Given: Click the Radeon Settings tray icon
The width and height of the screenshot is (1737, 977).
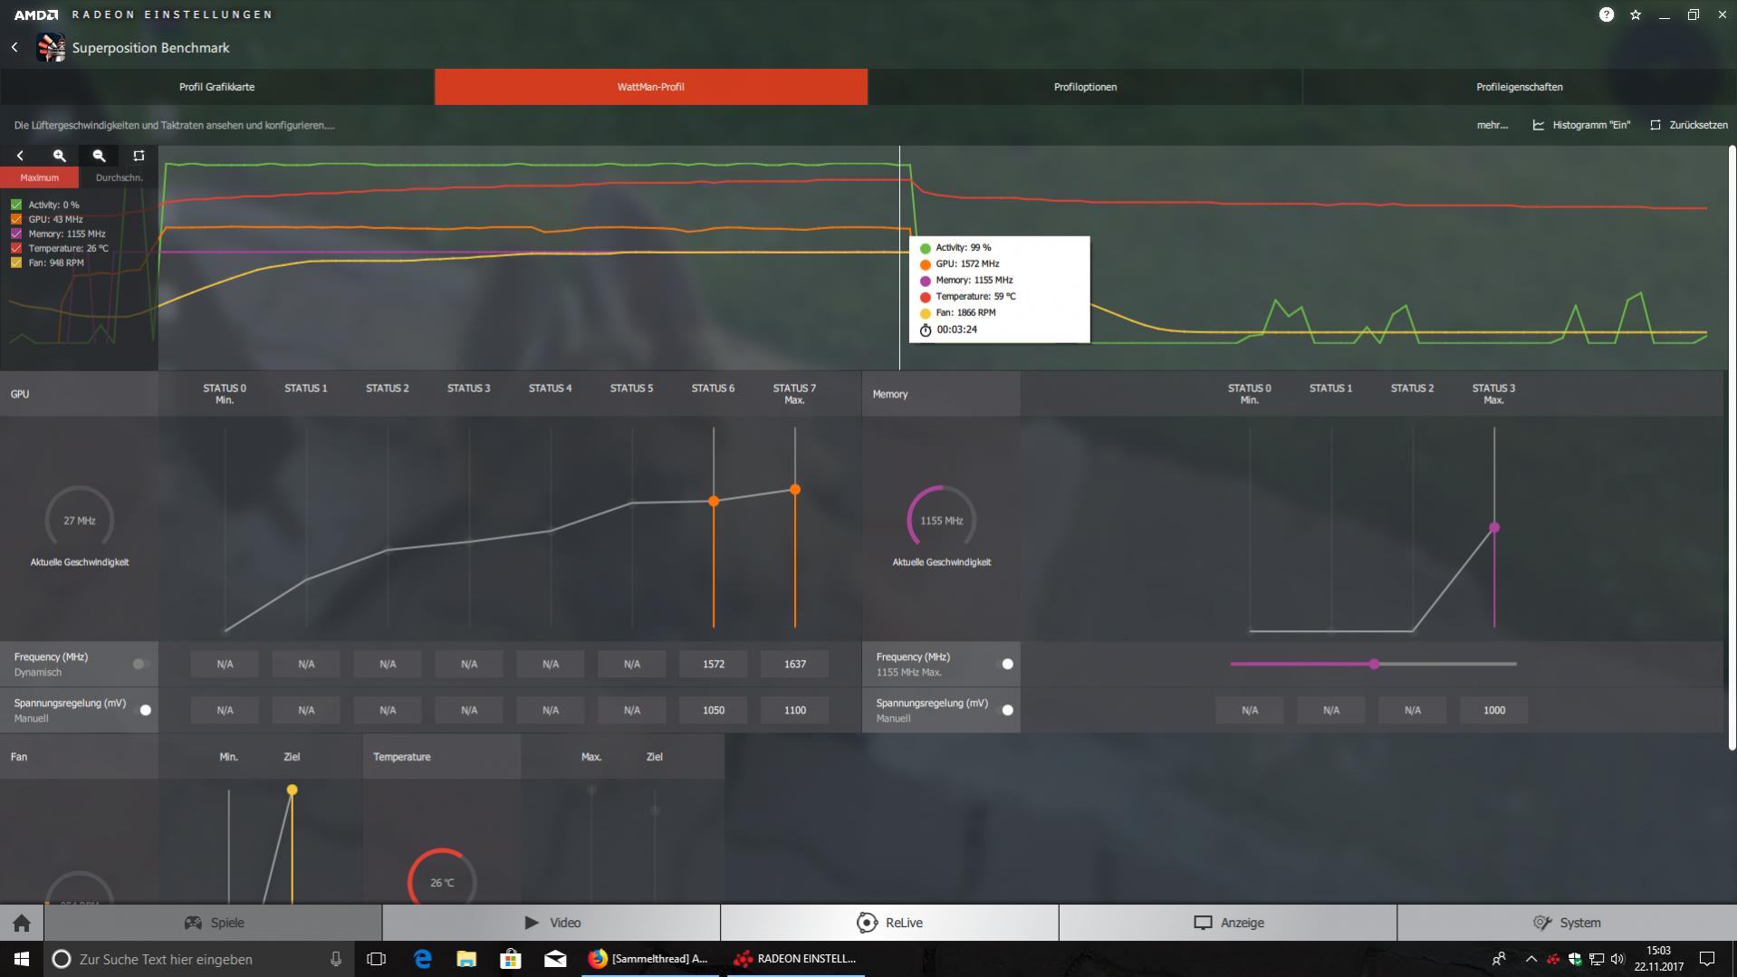Looking at the screenshot, I should click(x=1553, y=959).
